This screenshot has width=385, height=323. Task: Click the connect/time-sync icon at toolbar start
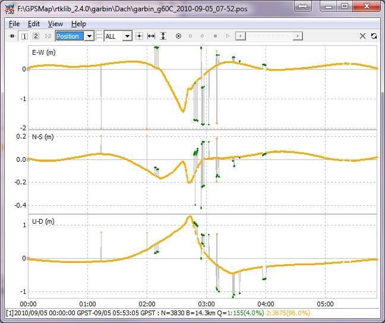tap(12, 36)
